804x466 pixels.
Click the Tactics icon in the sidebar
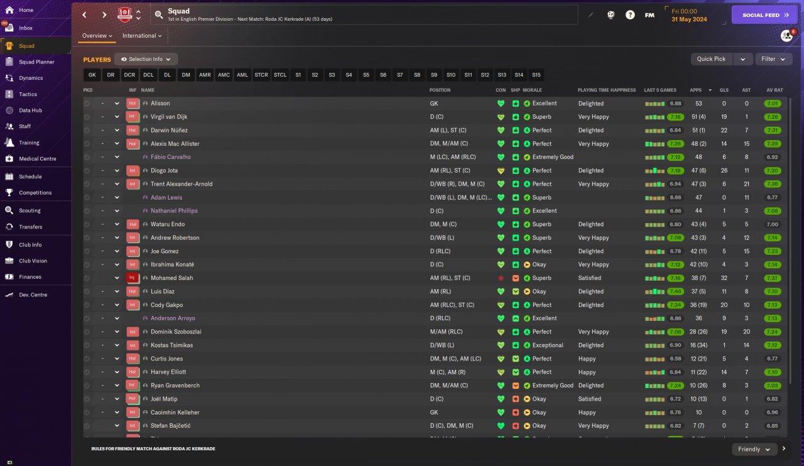(9, 94)
